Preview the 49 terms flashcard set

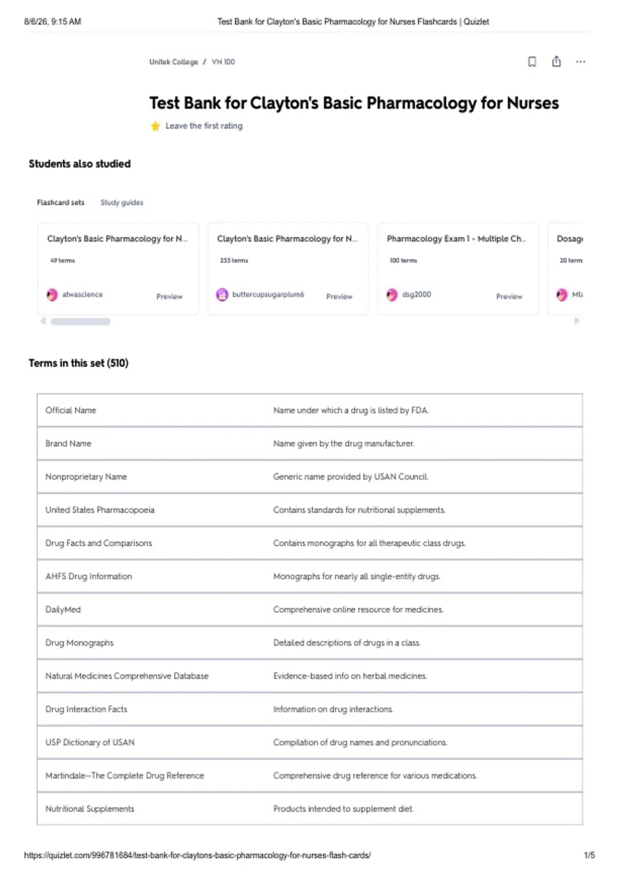click(169, 297)
